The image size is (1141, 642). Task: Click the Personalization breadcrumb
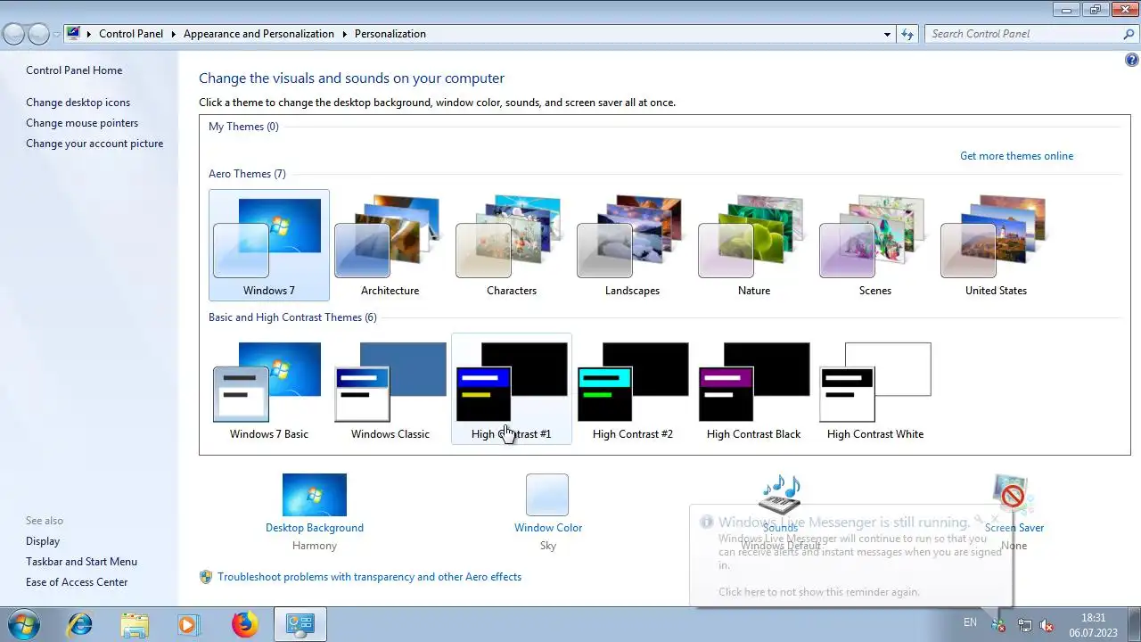click(390, 34)
